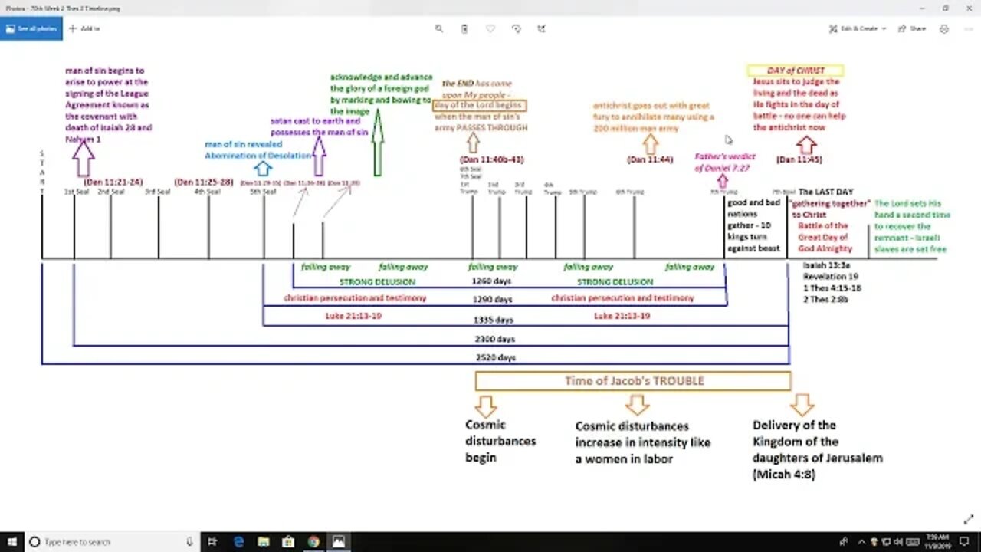Click the '2300 days' label
This screenshot has height=552, width=981.
pos(495,339)
